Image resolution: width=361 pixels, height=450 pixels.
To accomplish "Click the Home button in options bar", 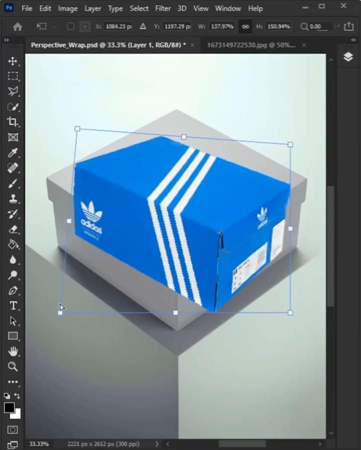I will 17,26.
